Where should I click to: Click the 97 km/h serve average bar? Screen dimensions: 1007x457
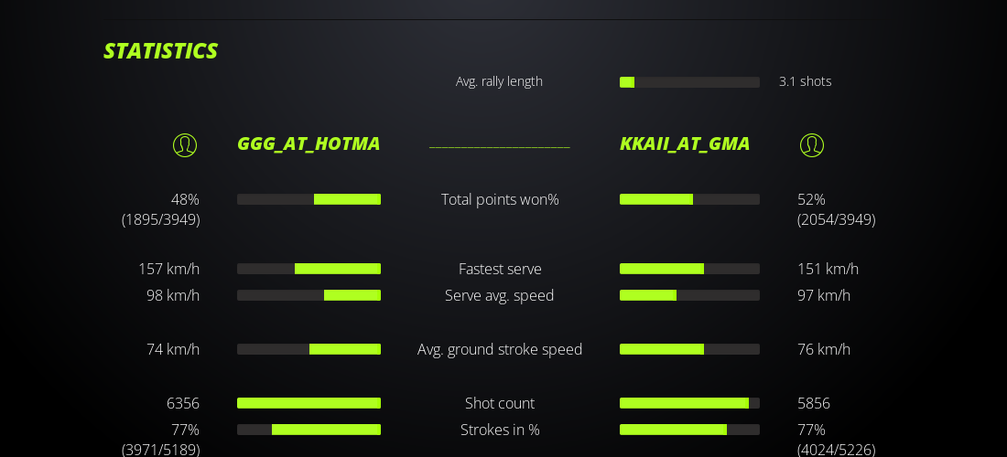(689, 295)
